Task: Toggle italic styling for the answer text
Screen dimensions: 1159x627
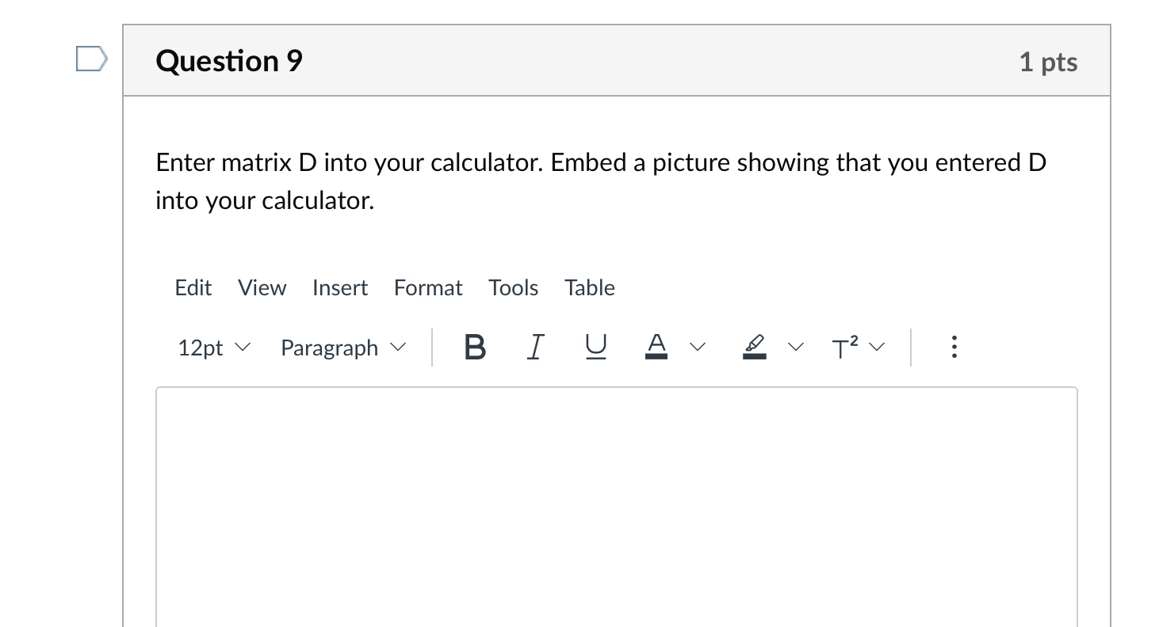Action: 535,347
